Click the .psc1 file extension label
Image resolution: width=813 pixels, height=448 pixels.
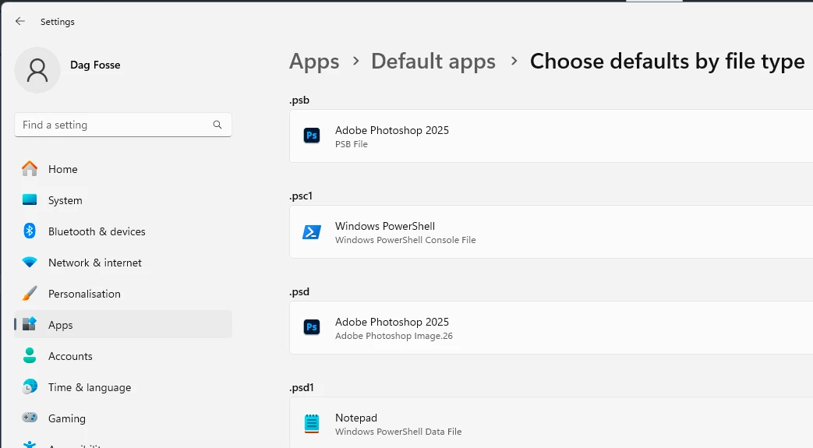301,196
